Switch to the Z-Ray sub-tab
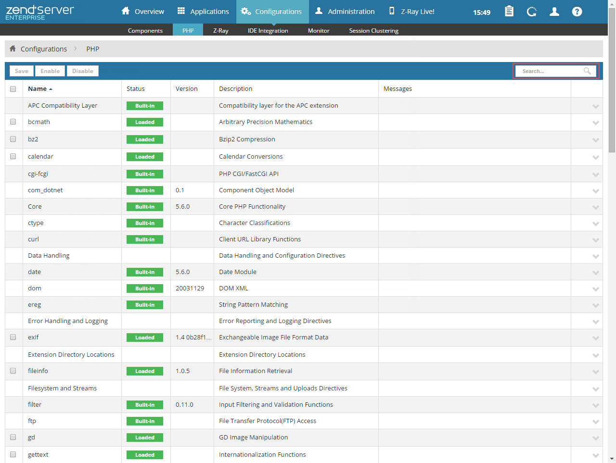This screenshot has height=463, width=616. [x=220, y=30]
